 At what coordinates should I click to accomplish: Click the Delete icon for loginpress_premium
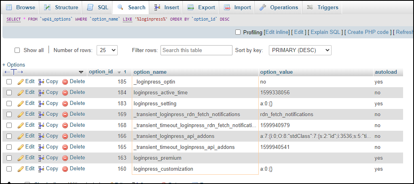65,158
